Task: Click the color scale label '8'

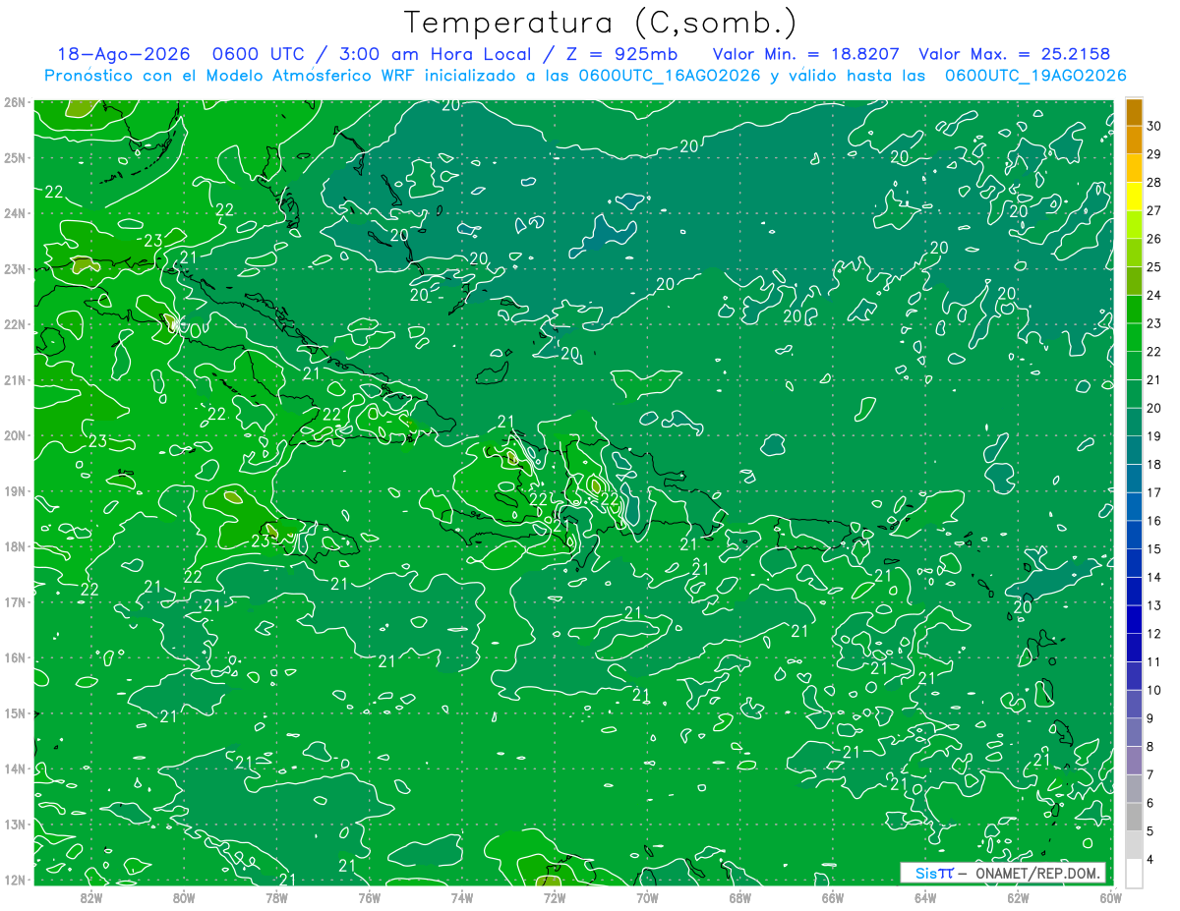Action: coord(1150,747)
